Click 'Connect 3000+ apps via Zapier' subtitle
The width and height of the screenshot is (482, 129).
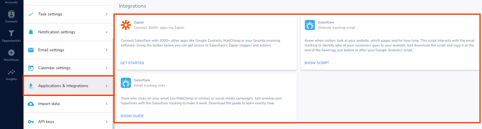coord(159,28)
